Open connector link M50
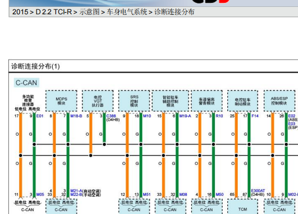The image size is (298, 214). click(x=219, y=194)
